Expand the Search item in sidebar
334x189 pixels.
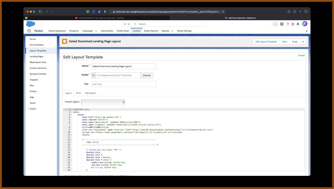(28, 109)
